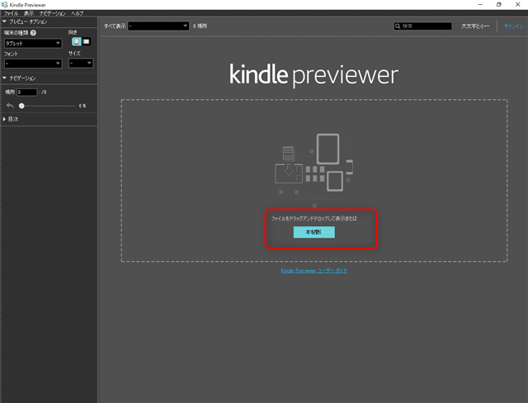Open the ナビゲーション menu
The width and height of the screenshot is (528, 403).
(x=52, y=13)
